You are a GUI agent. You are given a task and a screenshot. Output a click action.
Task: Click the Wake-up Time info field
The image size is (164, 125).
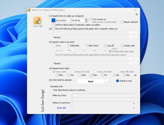click(x=104, y=95)
